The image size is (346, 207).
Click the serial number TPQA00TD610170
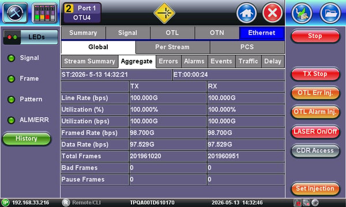[x=152, y=202]
